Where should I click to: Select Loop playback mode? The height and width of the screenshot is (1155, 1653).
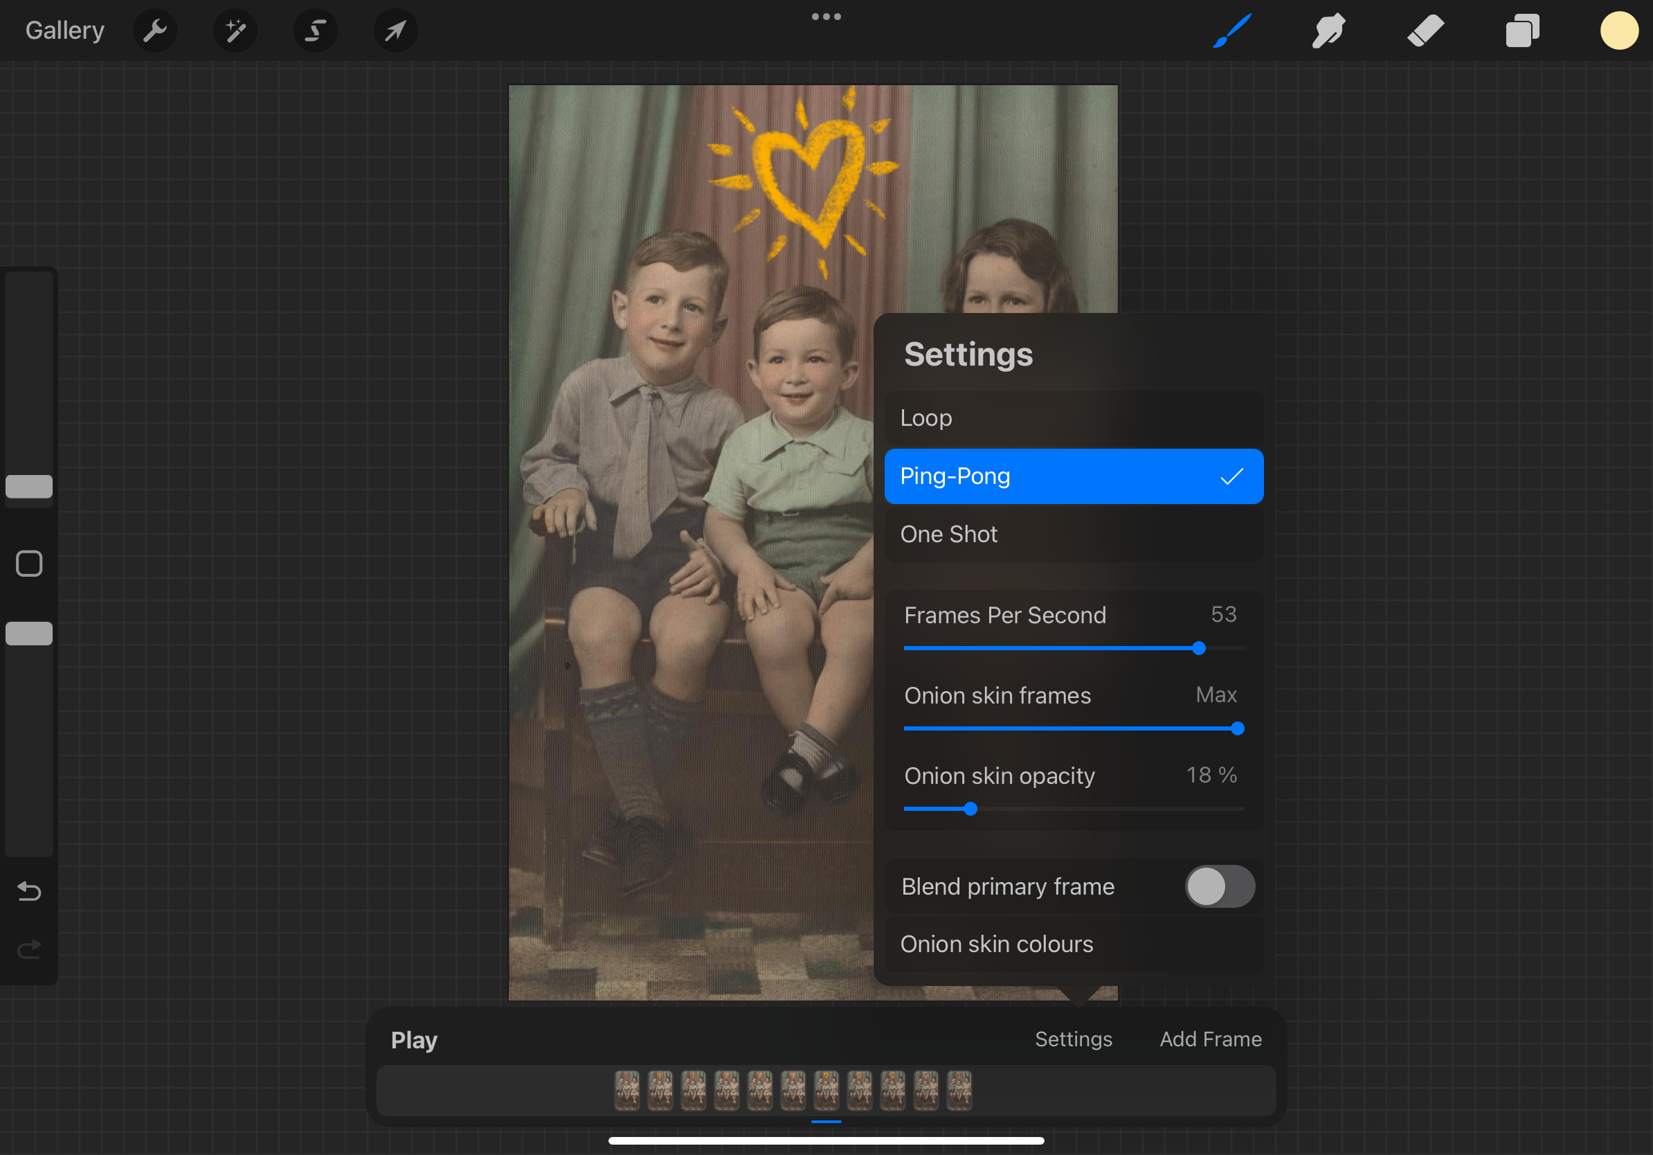1073,418
